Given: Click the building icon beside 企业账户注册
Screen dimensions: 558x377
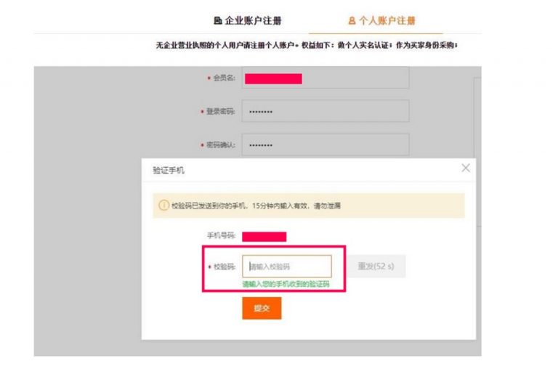Looking at the screenshot, I should pos(217,21).
